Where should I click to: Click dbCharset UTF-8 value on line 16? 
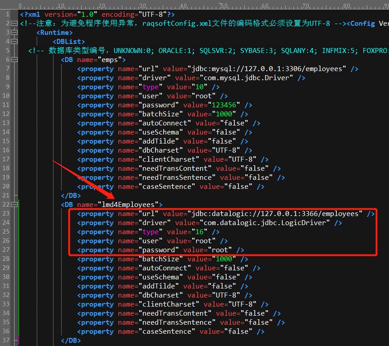click(x=226, y=150)
